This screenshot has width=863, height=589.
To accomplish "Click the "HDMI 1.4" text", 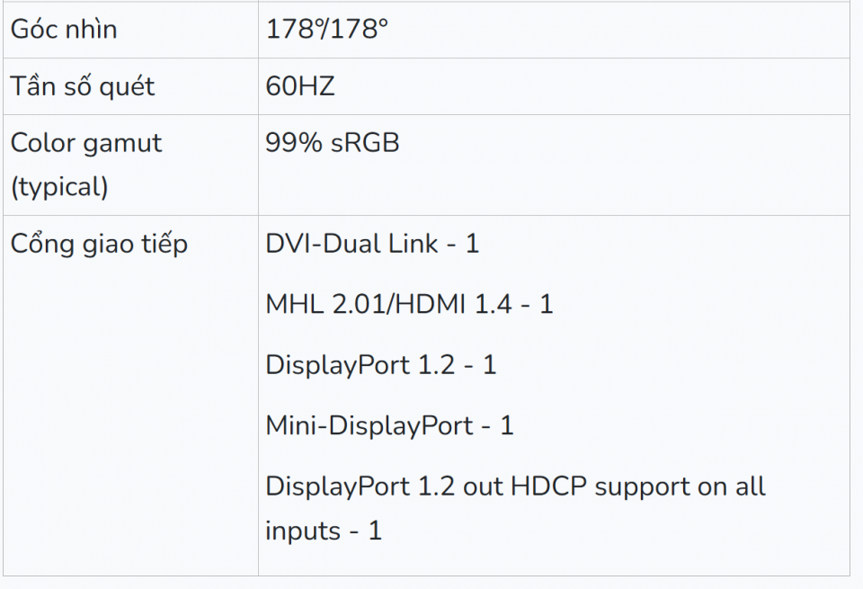I will (456, 304).
